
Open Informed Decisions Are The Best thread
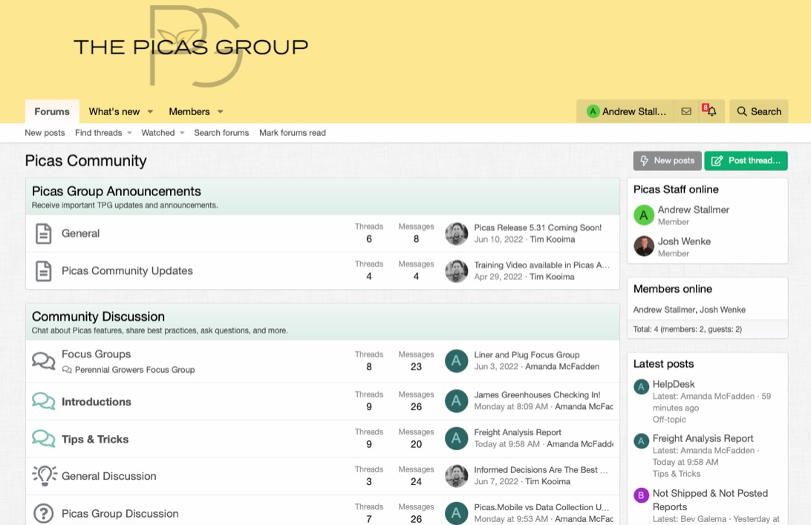pos(541,469)
